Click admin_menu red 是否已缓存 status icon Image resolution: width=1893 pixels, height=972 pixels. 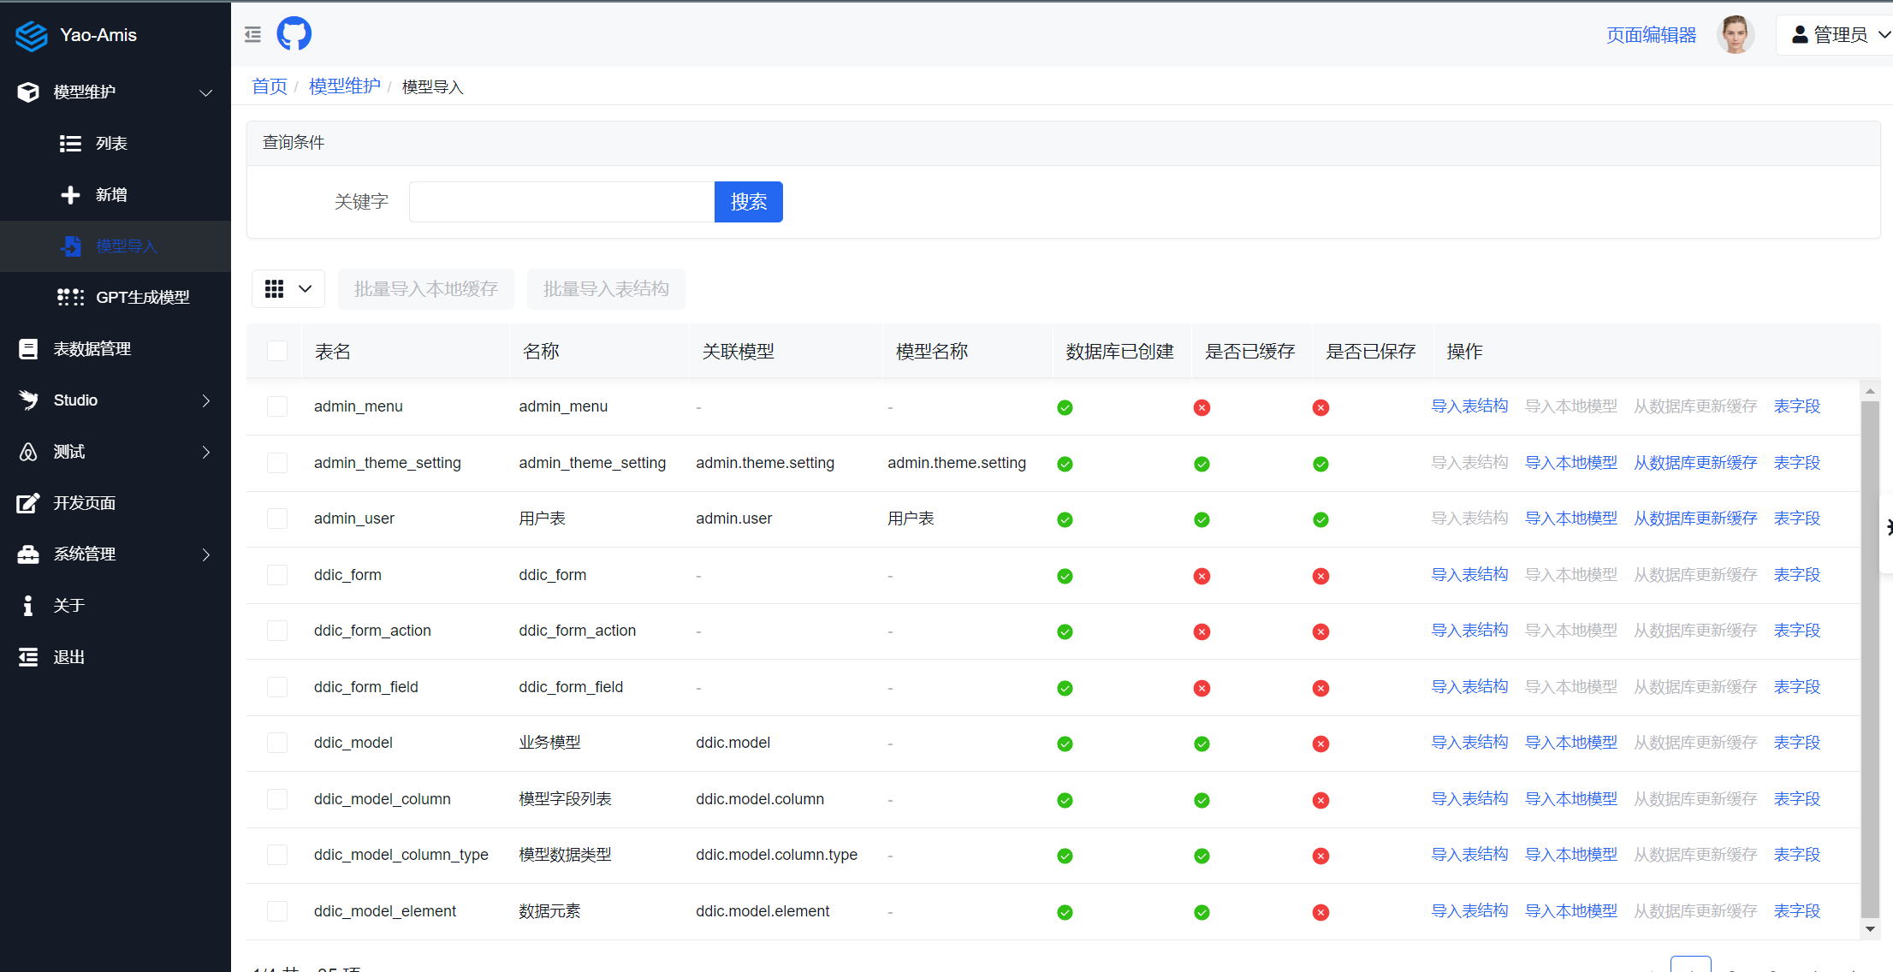(1202, 407)
